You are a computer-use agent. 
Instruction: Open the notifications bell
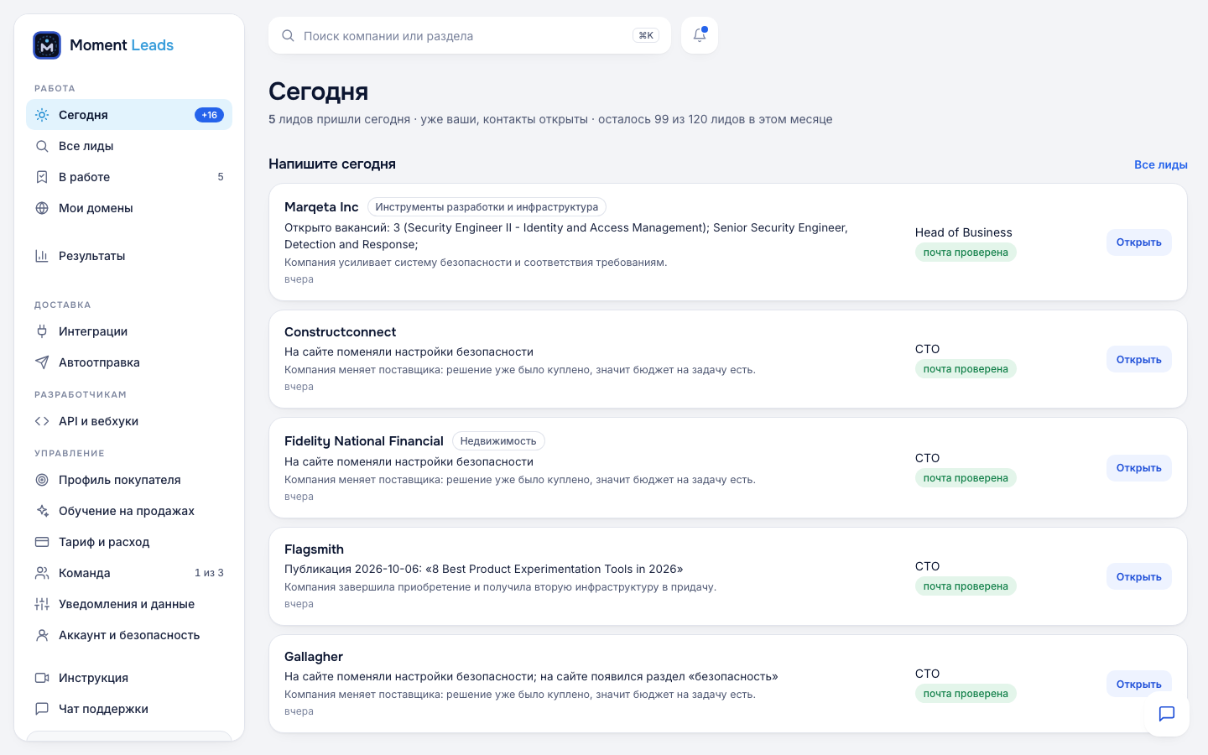(x=700, y=35)
